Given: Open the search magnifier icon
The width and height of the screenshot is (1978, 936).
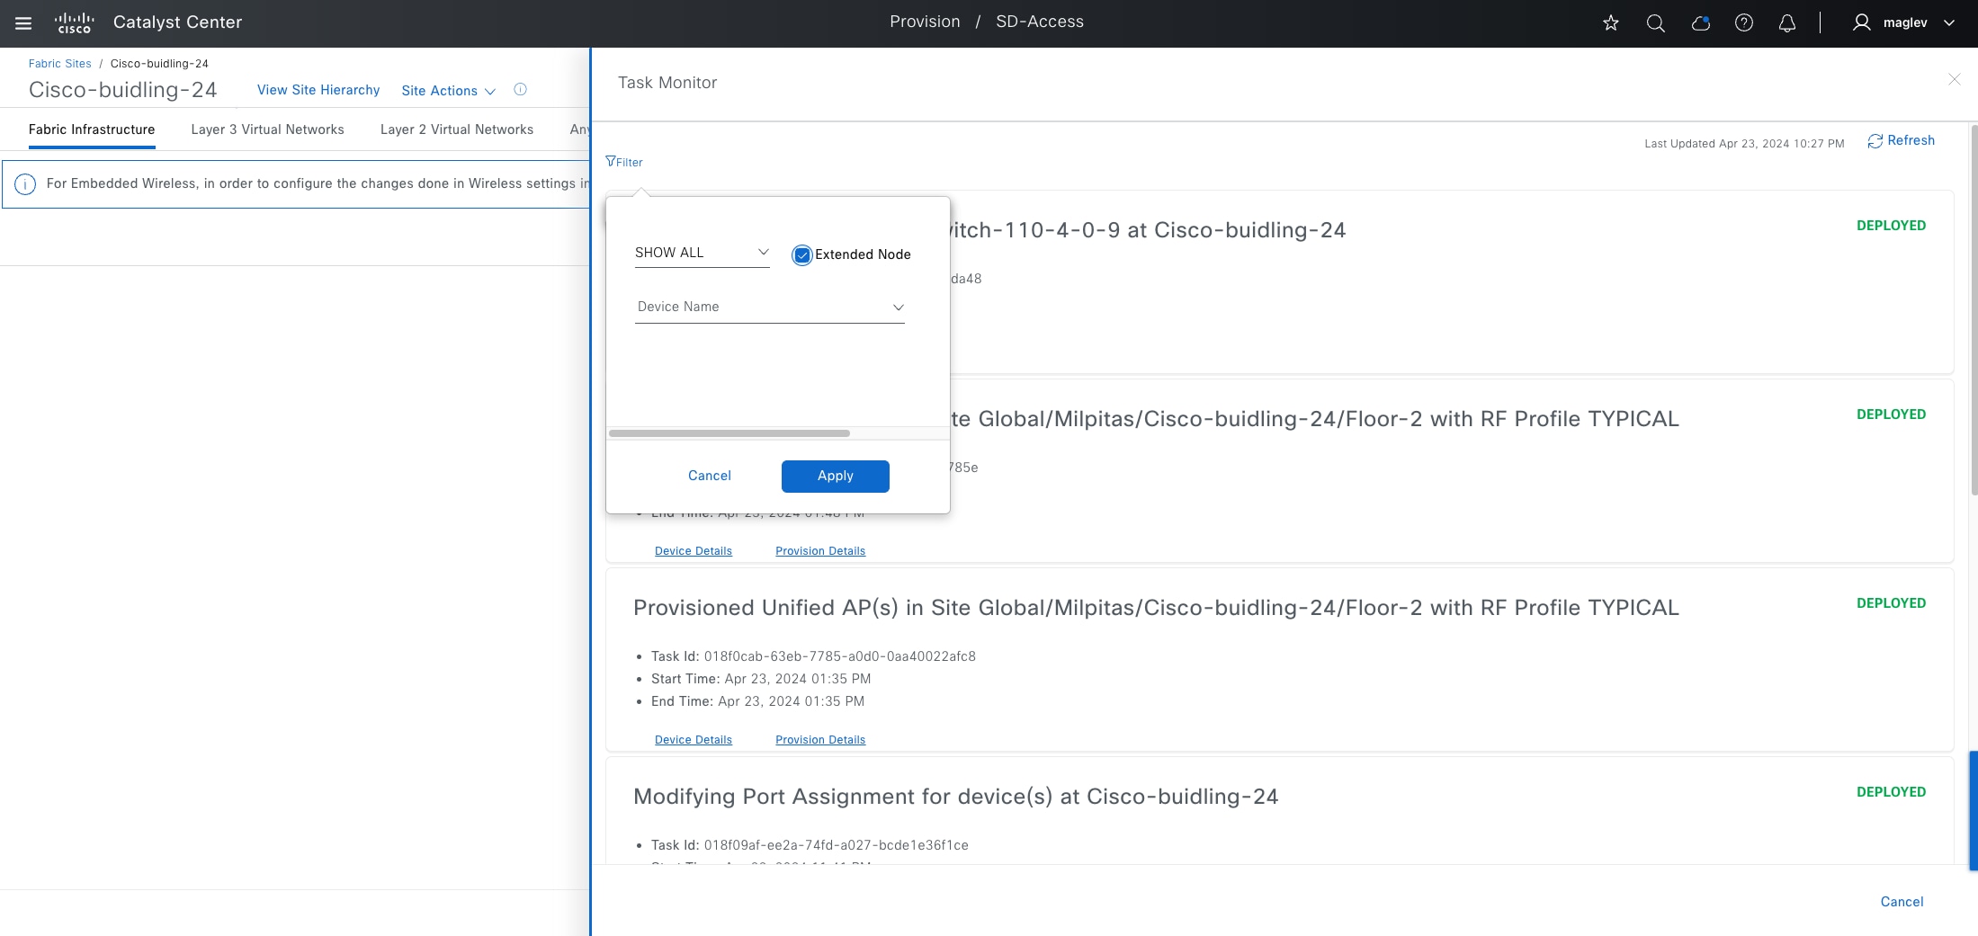Looking at the screenshot, I should pos(1655,23).
